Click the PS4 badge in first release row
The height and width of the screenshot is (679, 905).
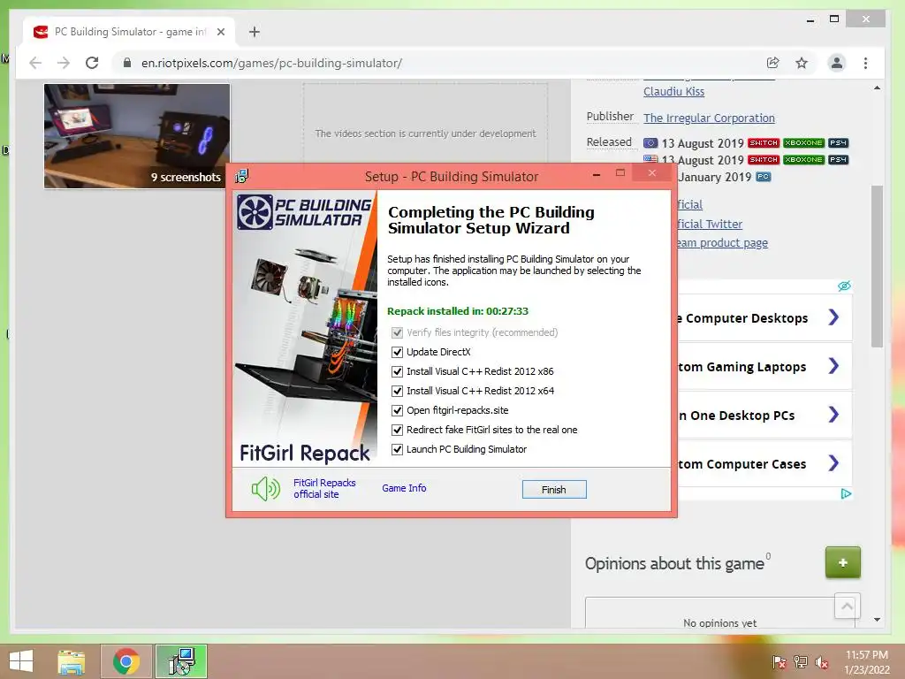[838, 142]
